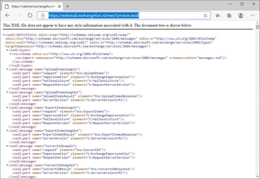
Task: View site info via lock icon
Action: (43, 15)
